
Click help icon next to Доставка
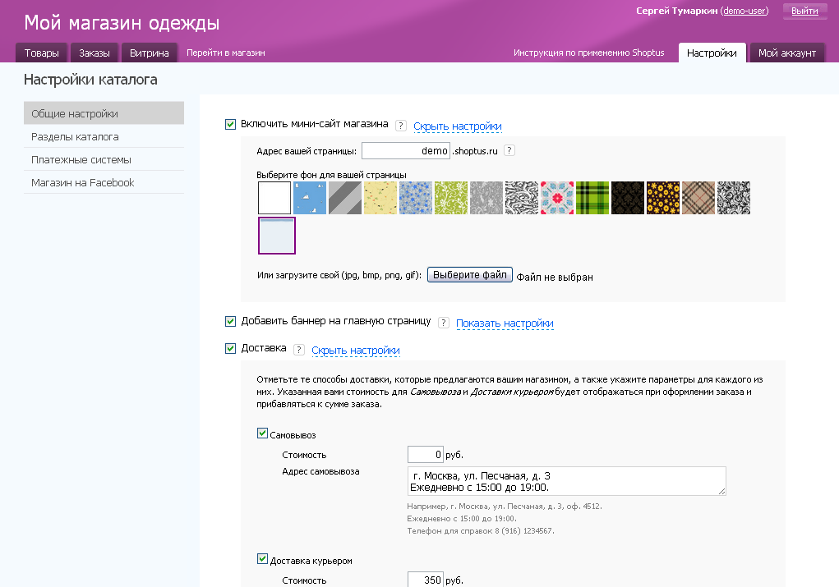[x=299, y=351]
